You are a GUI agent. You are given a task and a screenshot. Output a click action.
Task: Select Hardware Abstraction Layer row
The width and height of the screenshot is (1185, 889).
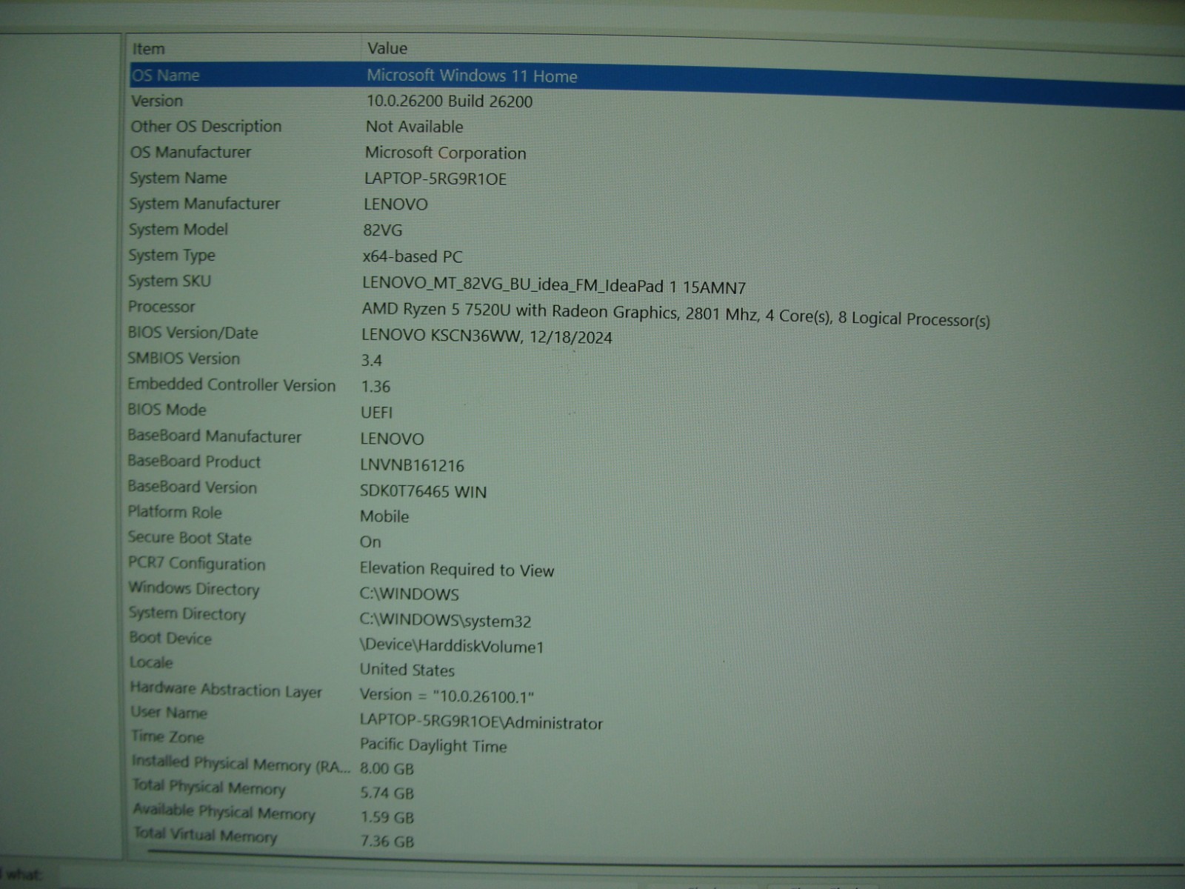[x=226, y=690]
